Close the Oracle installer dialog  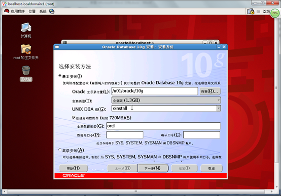[224, 47]
